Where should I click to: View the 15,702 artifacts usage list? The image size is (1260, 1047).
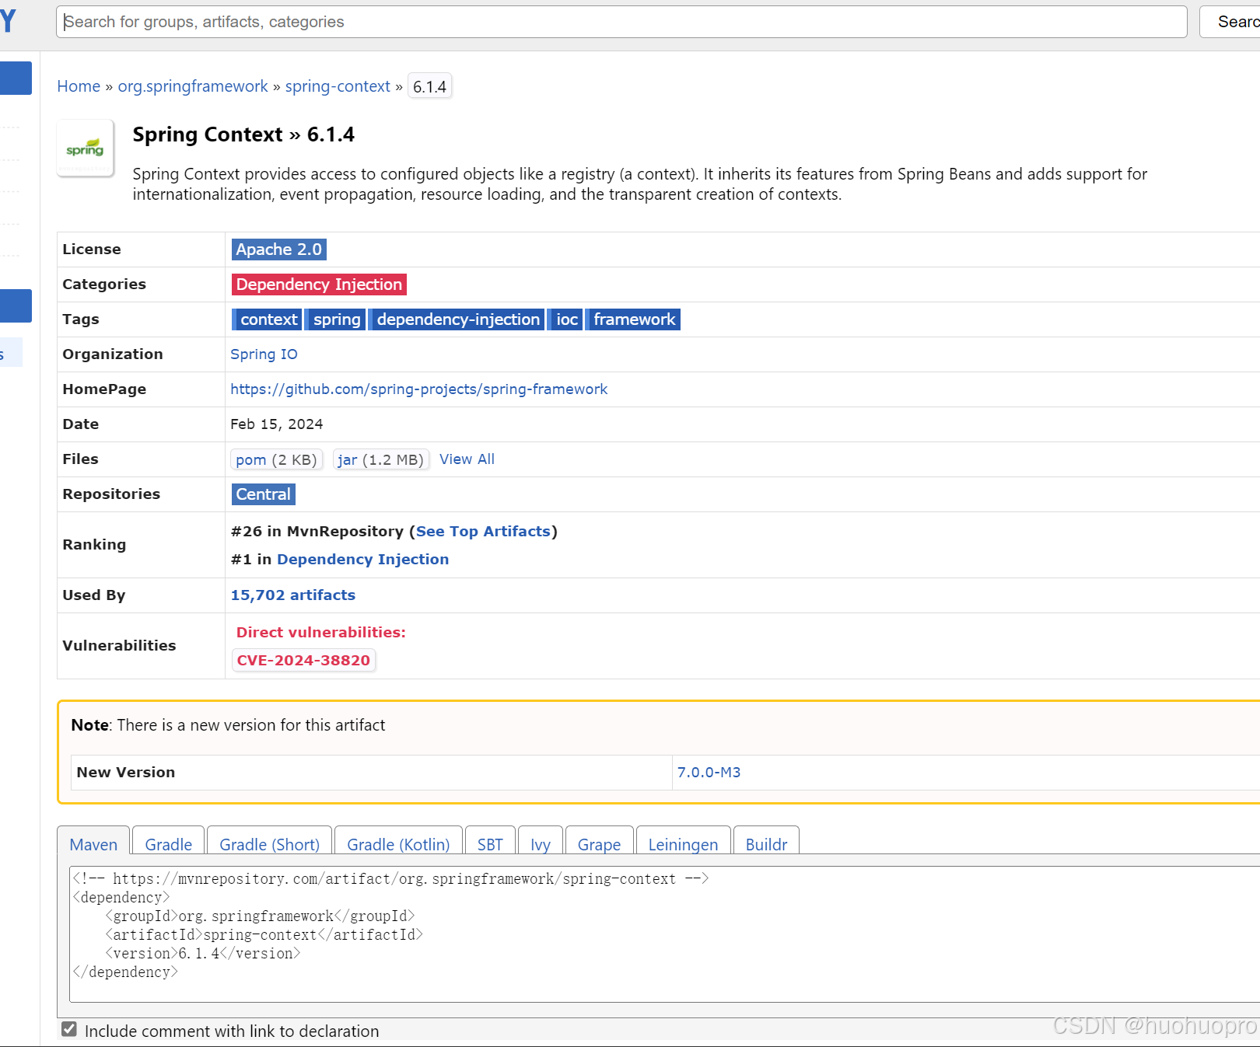click(x=292, y=595)
